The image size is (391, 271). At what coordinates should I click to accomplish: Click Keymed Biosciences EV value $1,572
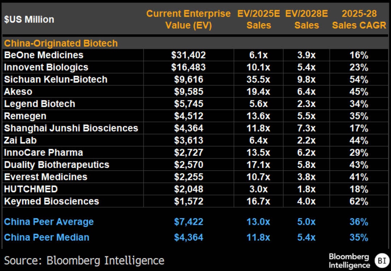click(189, 202)
